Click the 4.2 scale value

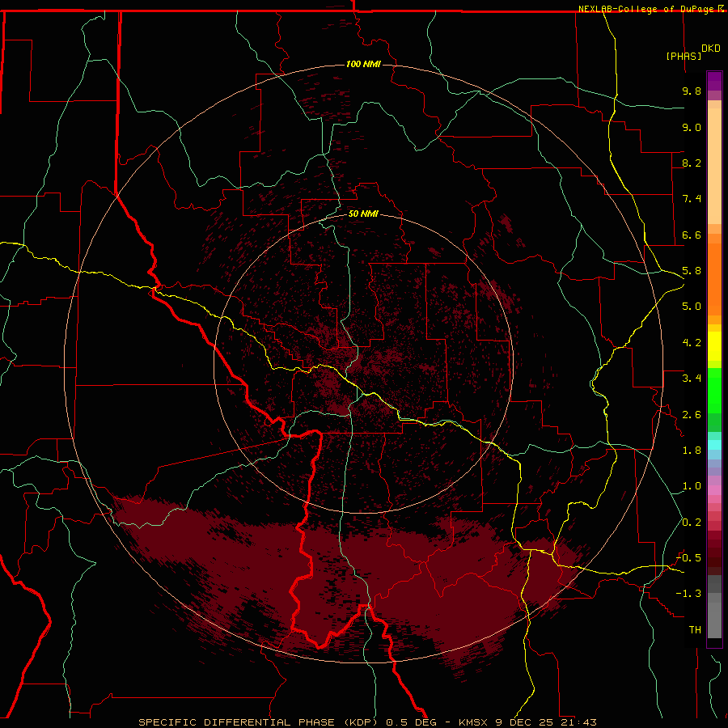(692, 343)
